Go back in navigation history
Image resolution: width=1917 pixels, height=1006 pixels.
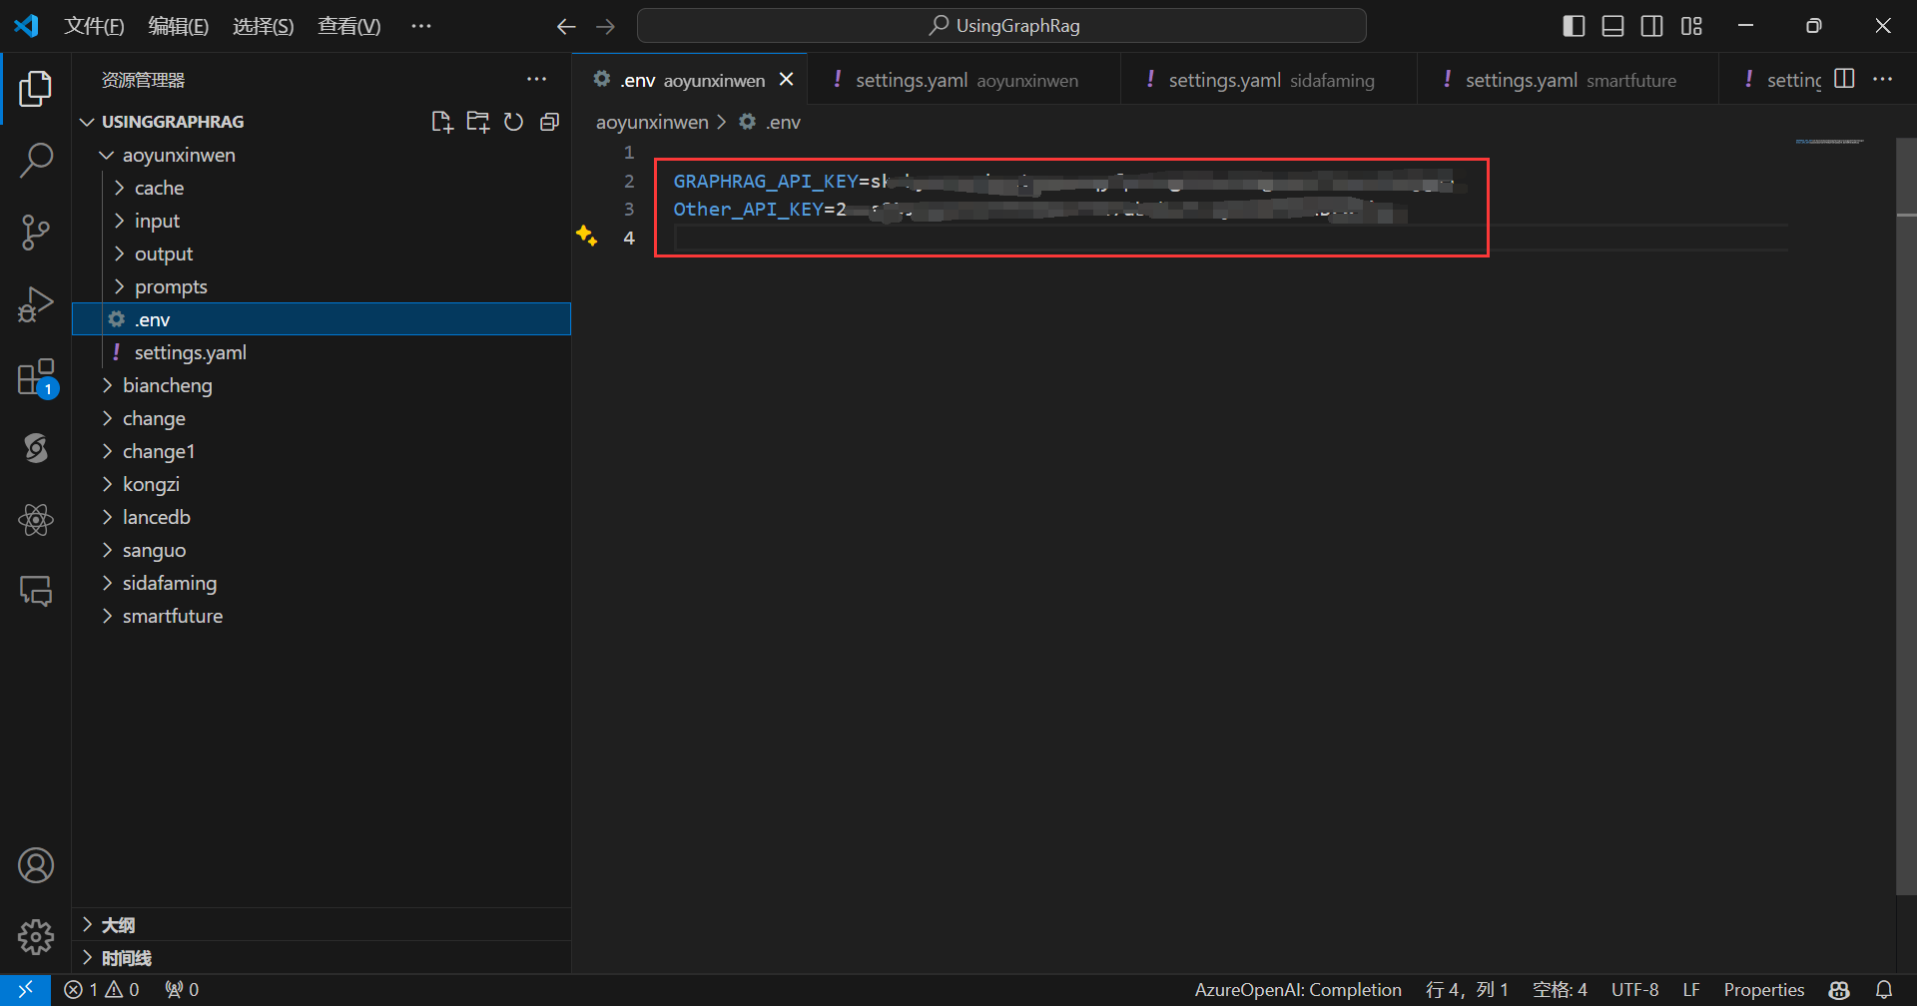click(566, 27)
